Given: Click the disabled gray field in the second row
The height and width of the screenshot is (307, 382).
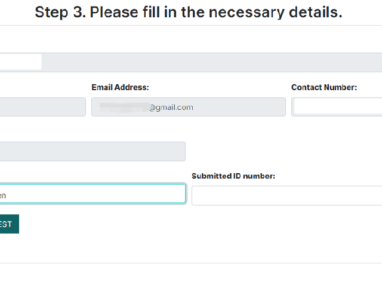Looking at the screenshot, I should pos(92,151).
